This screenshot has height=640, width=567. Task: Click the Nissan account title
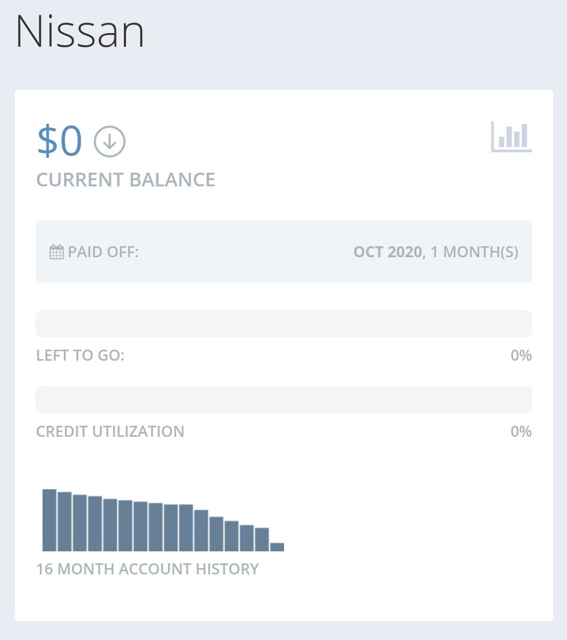tap(80, 31)
